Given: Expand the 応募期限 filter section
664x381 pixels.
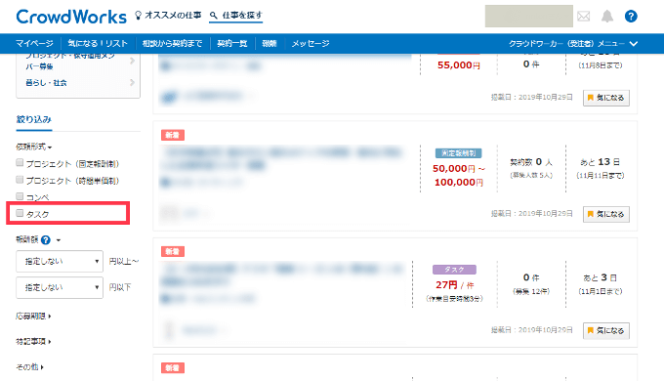Looking at the screenshot, I should 33,316.
